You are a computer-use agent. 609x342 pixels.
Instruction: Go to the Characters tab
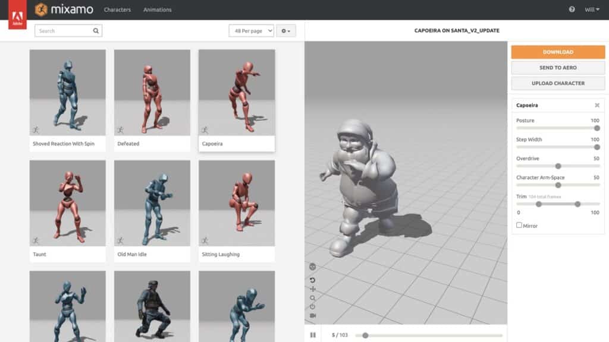coord(117,9)
